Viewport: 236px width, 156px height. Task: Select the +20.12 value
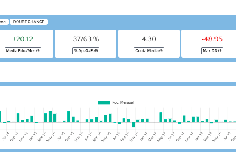coord(23,39)
